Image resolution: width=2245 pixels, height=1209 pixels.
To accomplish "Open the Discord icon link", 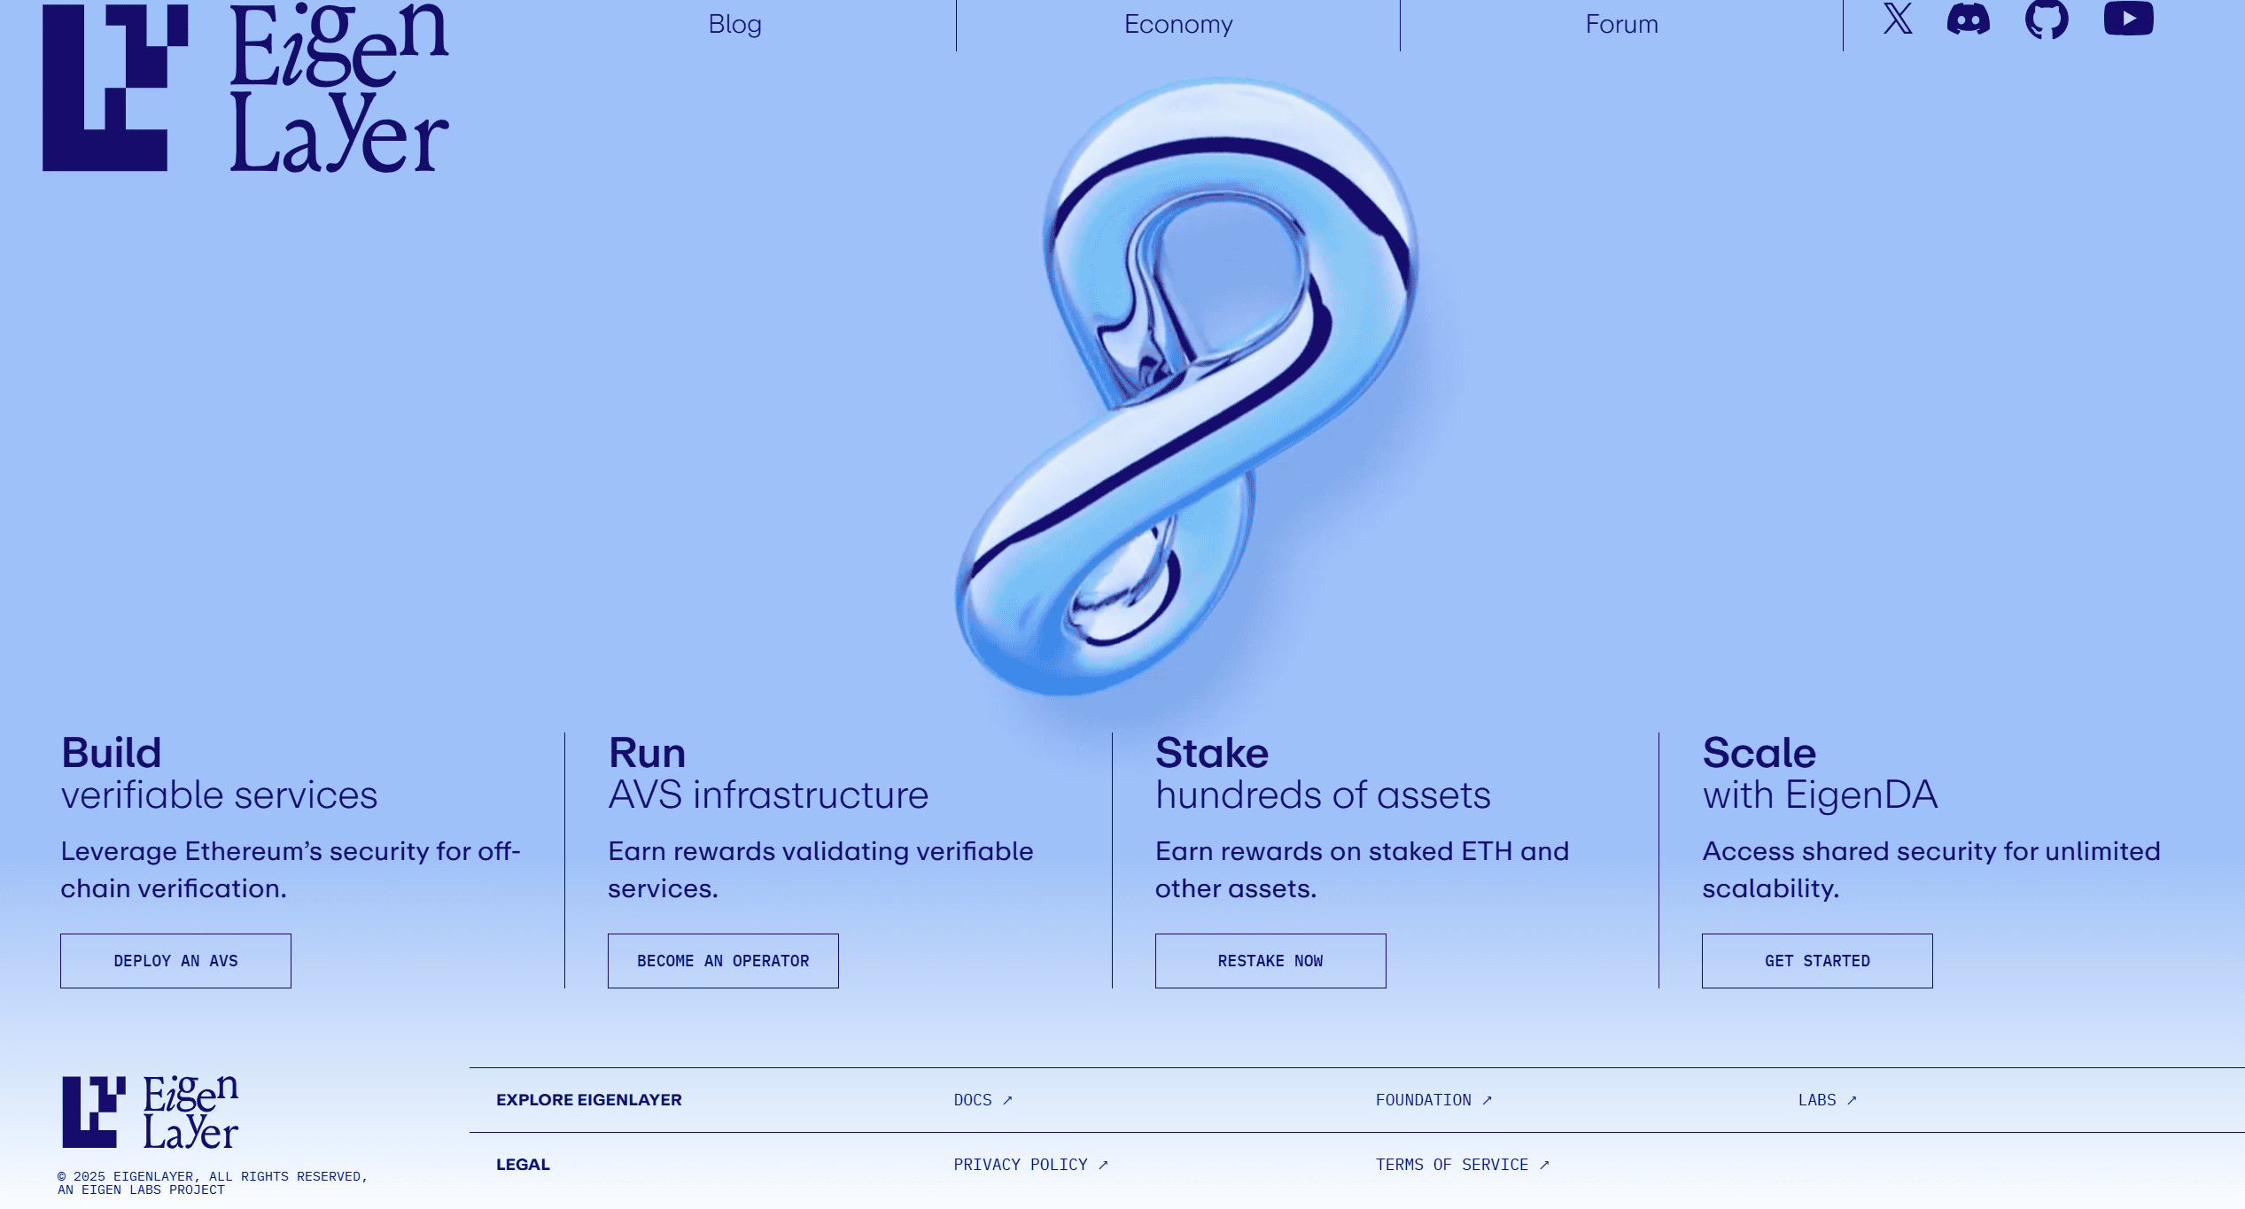I will pos(1968,19).
